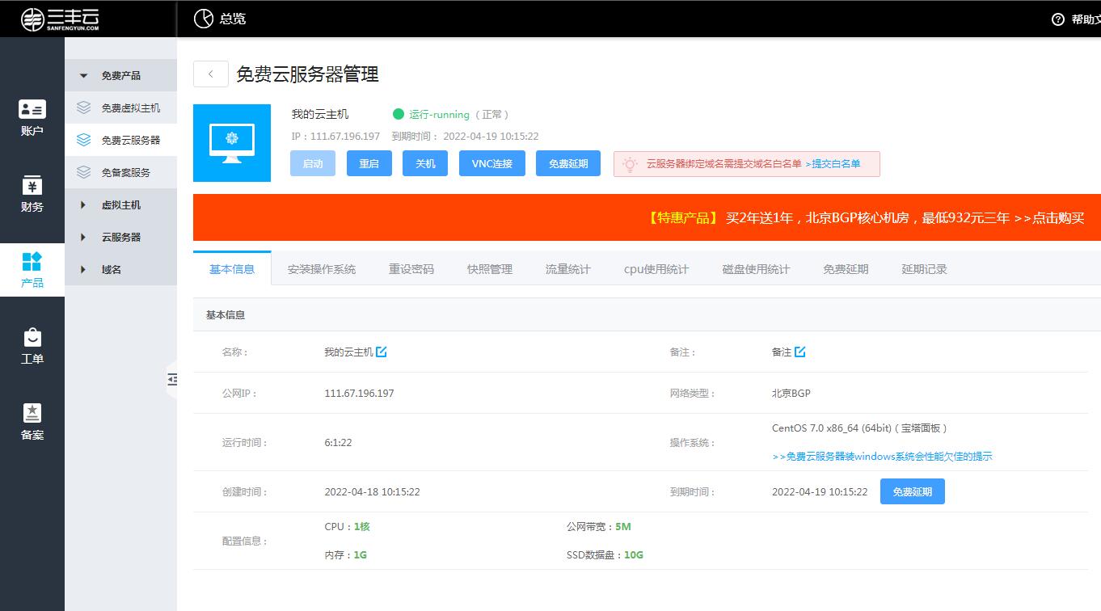Open the 总览 overview clock icon
This screenshot has width=1101, height=611.
(x=204, y=19)
